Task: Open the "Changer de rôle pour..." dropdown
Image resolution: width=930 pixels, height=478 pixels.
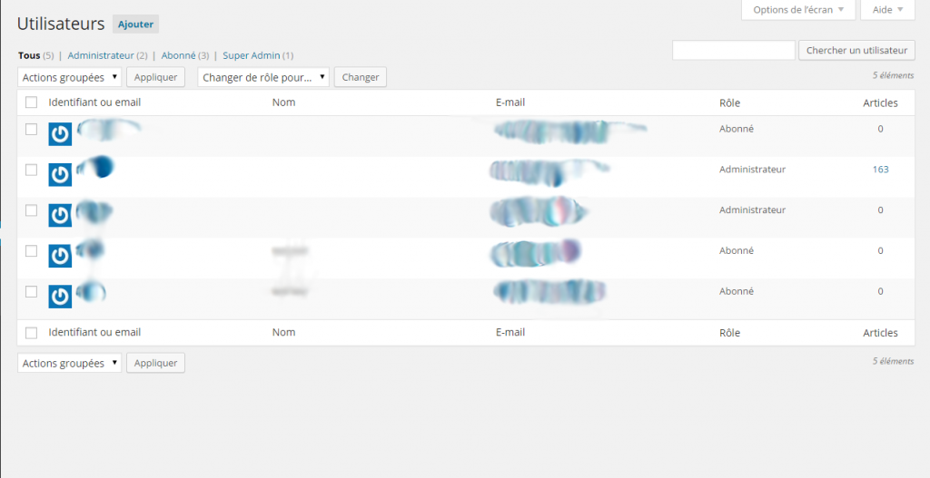Action: click(x=262, y=77)
